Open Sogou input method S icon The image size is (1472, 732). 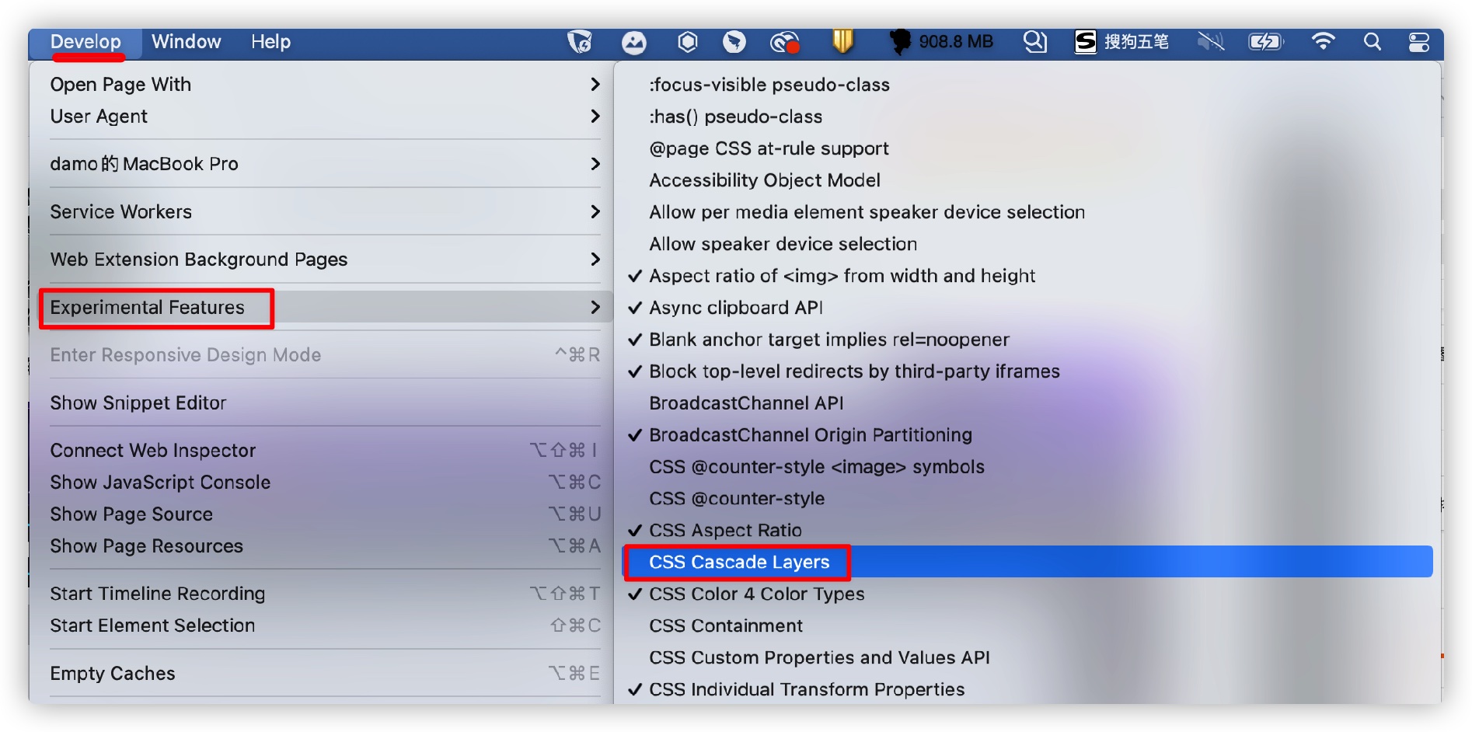click(x=1086, y=42)
